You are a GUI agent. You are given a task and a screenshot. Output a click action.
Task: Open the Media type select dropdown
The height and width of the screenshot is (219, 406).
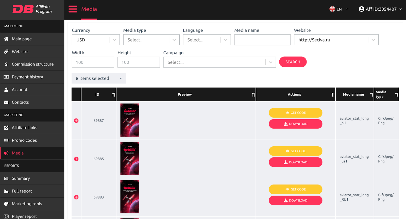151,40
